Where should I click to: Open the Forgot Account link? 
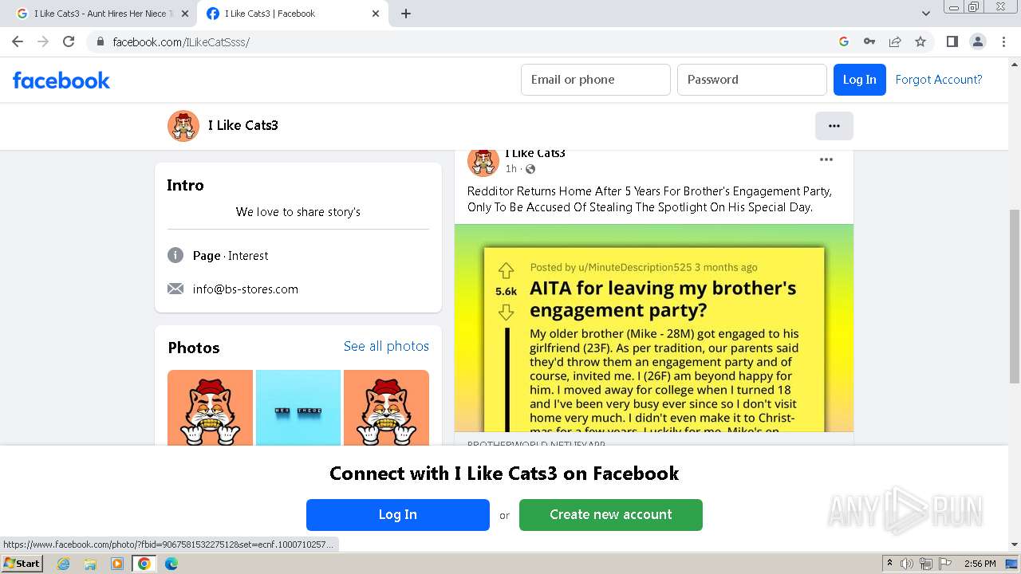(939, 80)
